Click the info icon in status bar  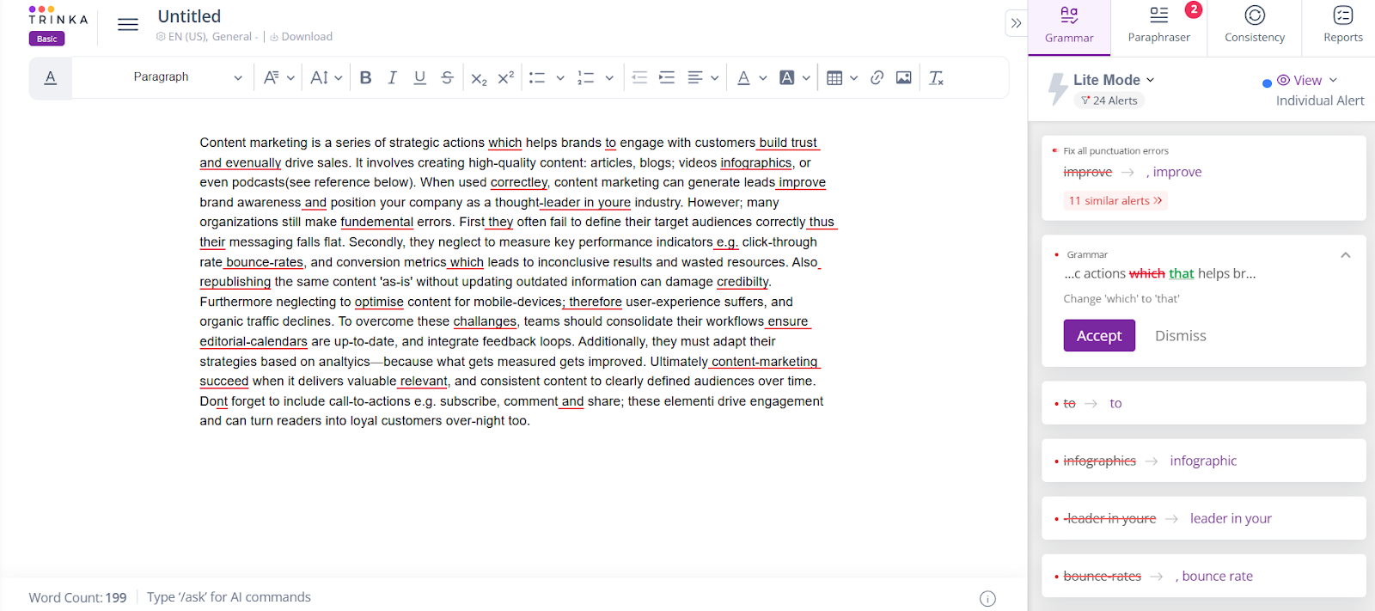click(987, 598)
